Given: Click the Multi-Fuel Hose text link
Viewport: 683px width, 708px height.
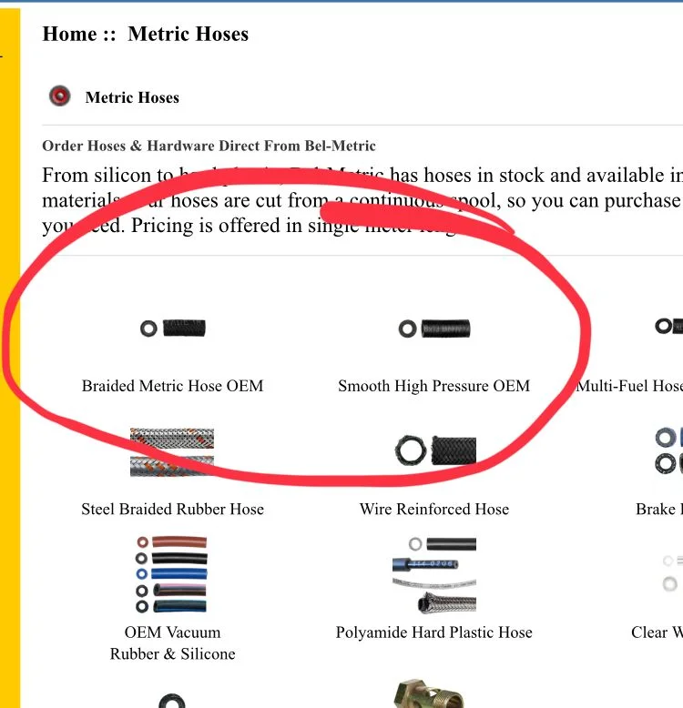Looking at the screenshot, I should [629, 386].
